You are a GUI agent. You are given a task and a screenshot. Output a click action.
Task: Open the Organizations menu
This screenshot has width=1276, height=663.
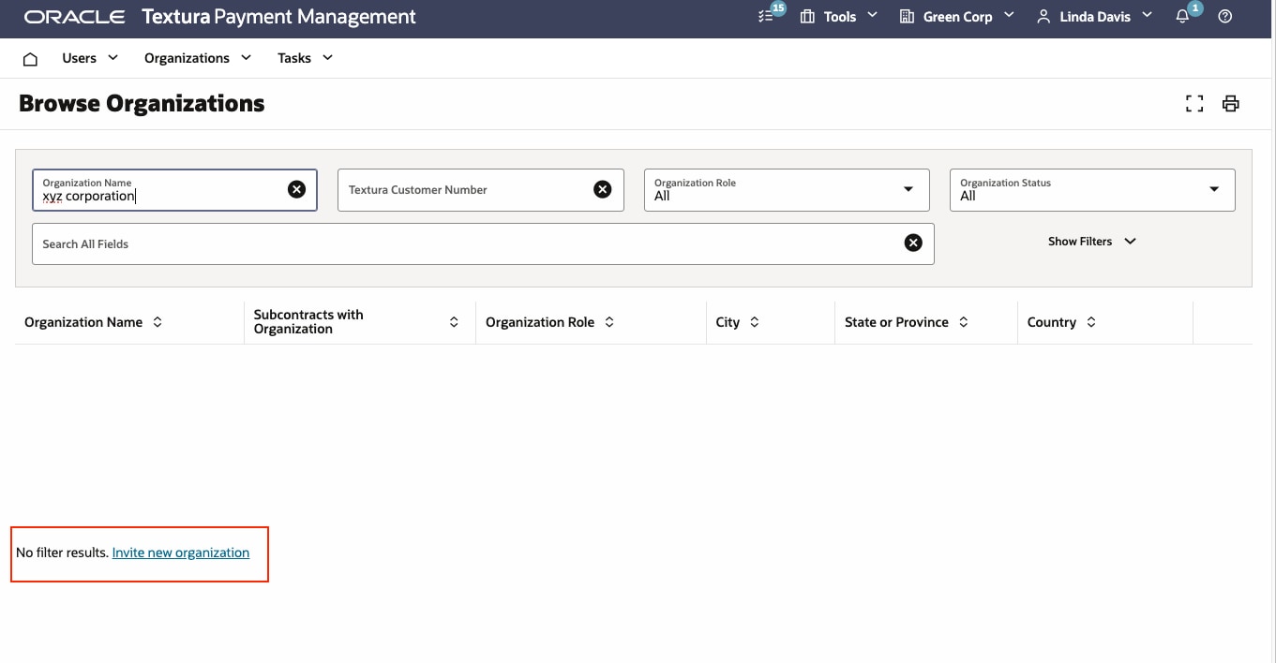point(198,58)
